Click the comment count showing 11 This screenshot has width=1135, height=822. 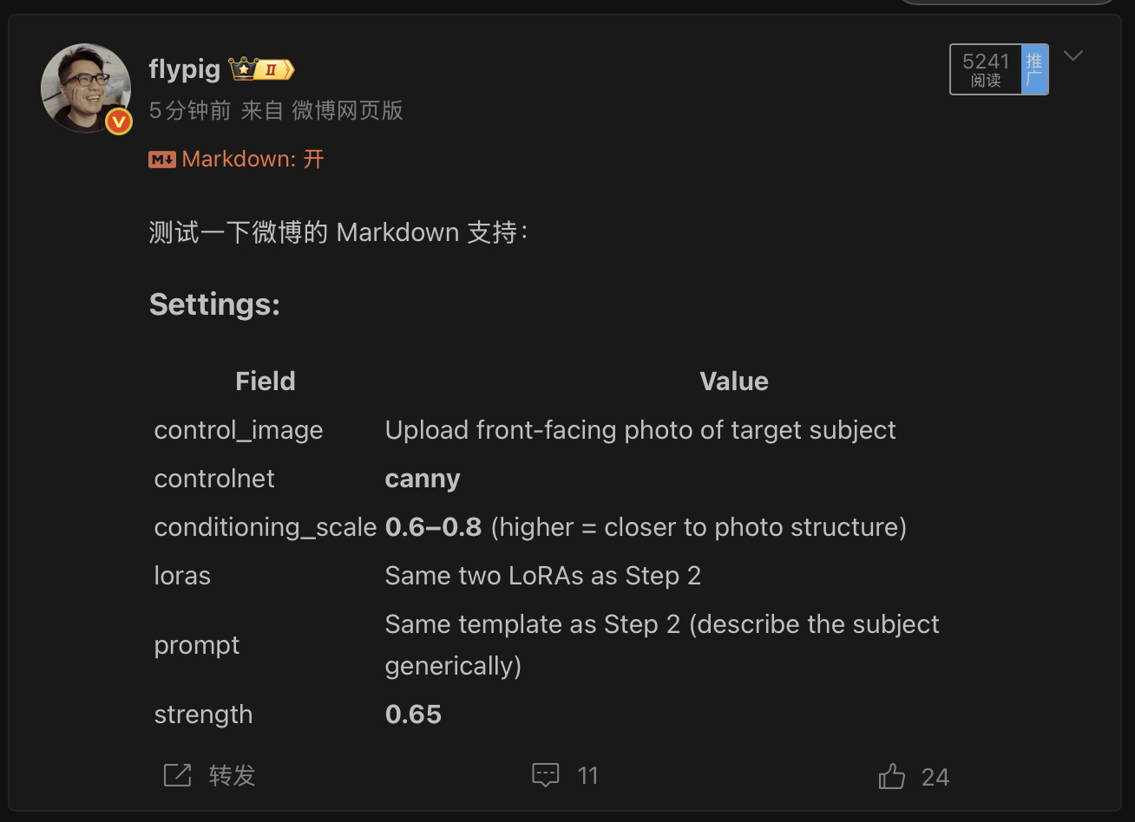pyautogui.click(x=588, y=775)
